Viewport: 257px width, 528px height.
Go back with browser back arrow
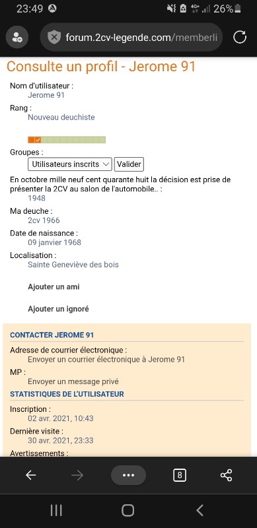click(30, 475)
